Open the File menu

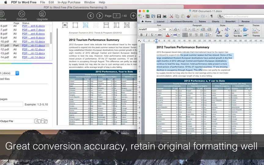click(42, 2)
